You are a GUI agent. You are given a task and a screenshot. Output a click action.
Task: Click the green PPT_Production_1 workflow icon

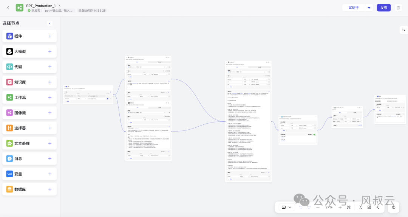[20, 8]
